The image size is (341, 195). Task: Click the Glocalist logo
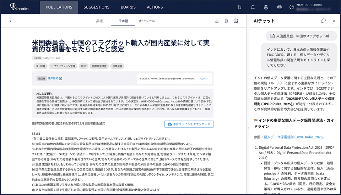19,7
